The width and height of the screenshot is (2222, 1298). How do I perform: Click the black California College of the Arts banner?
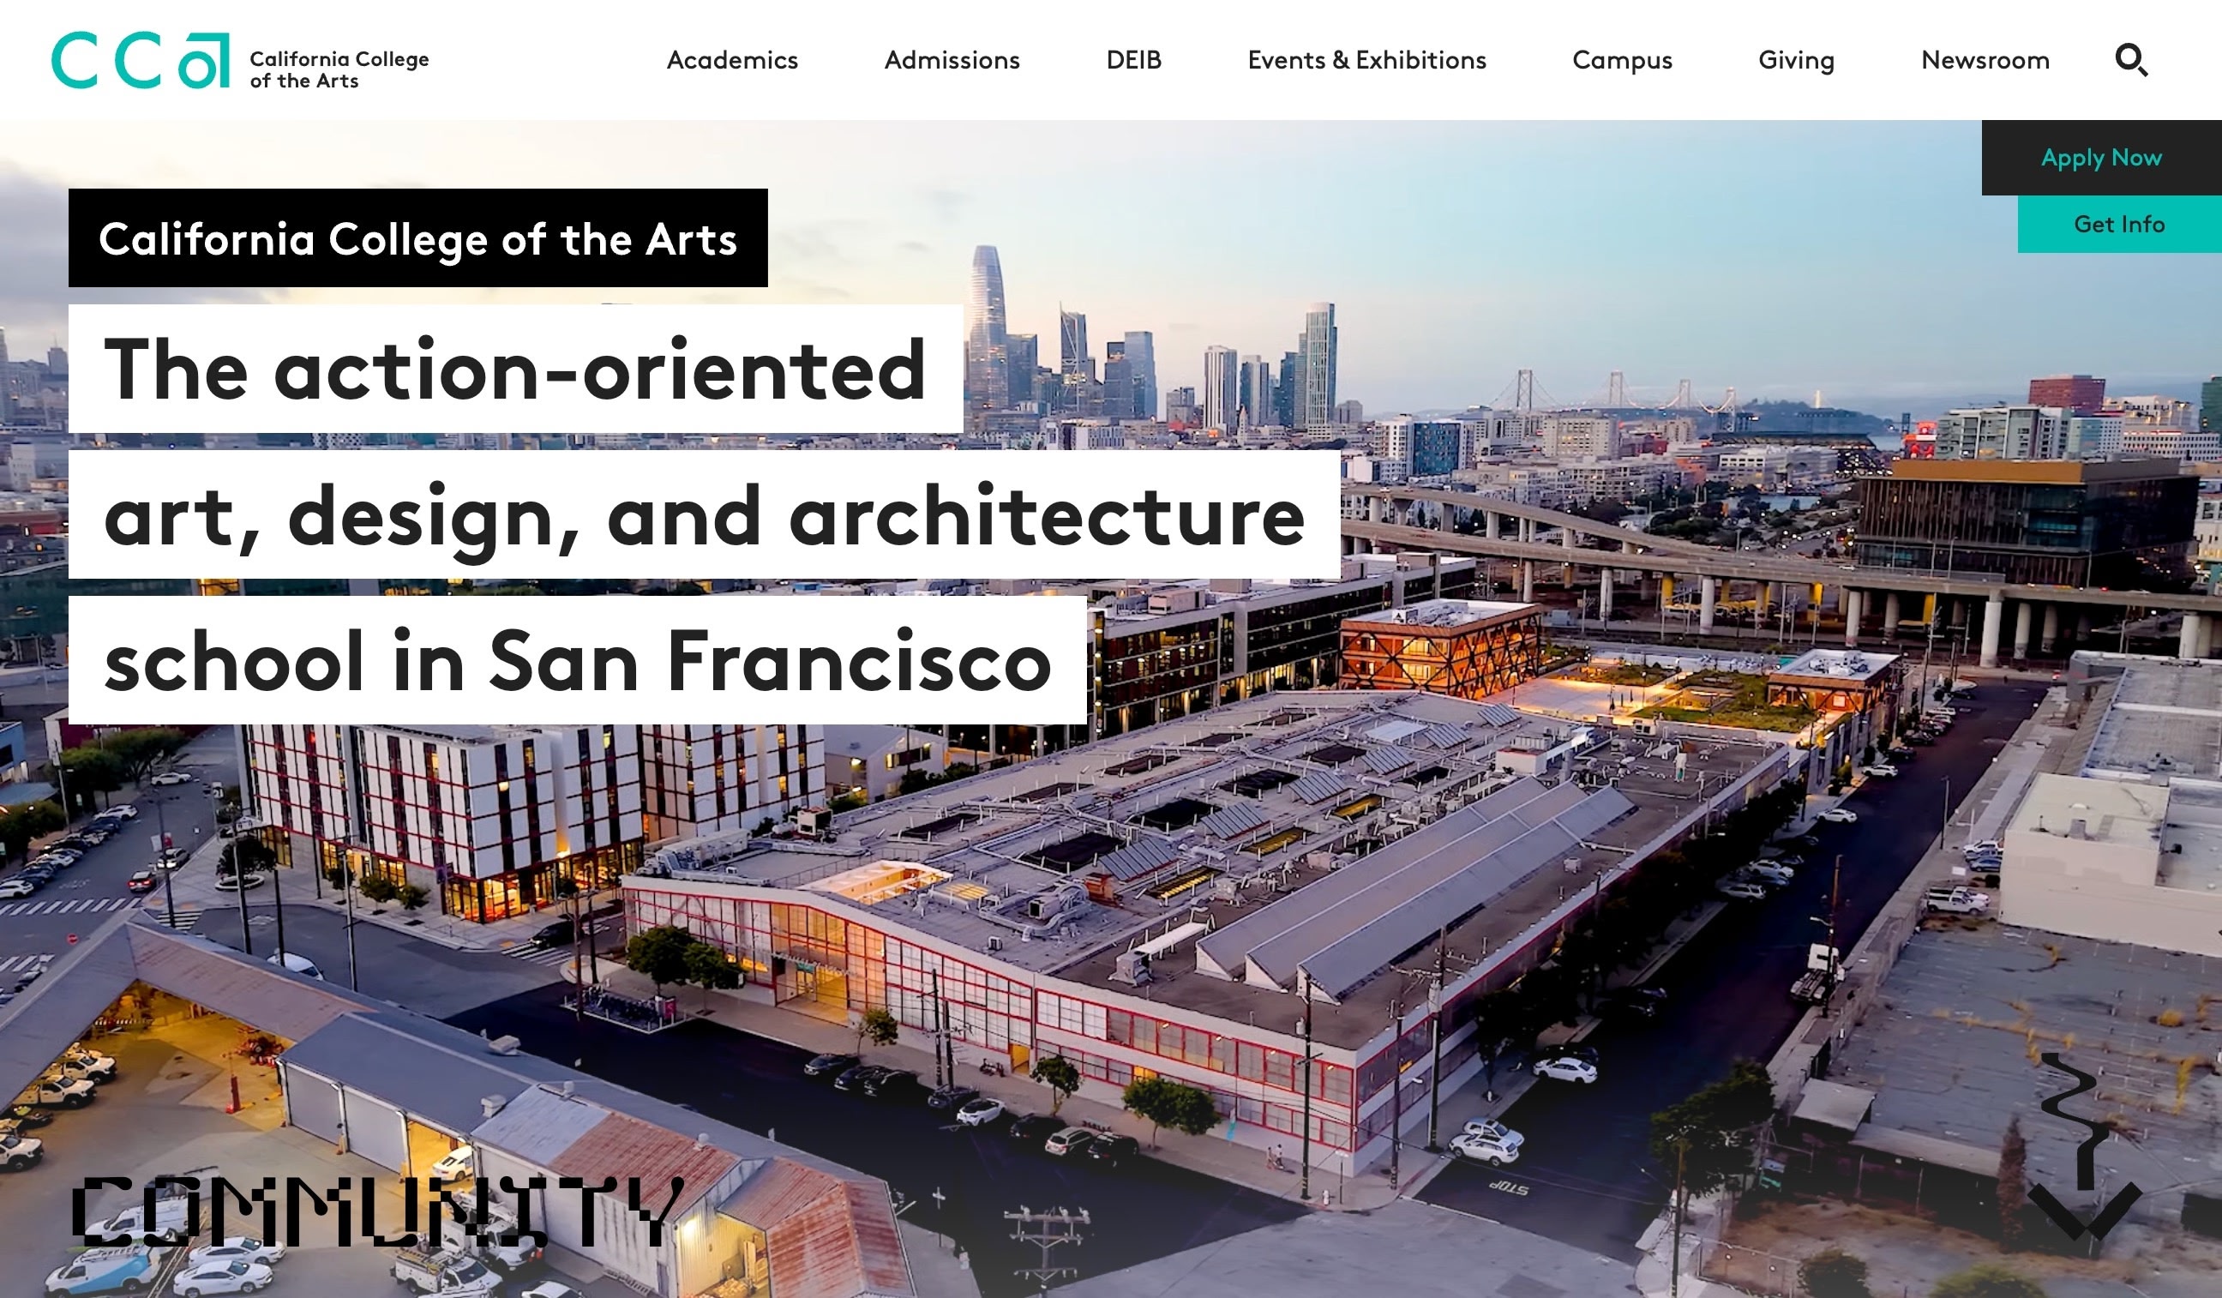[418, 238]
